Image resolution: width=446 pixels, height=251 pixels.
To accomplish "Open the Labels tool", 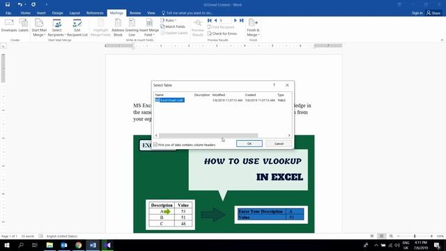I will 23,26.
